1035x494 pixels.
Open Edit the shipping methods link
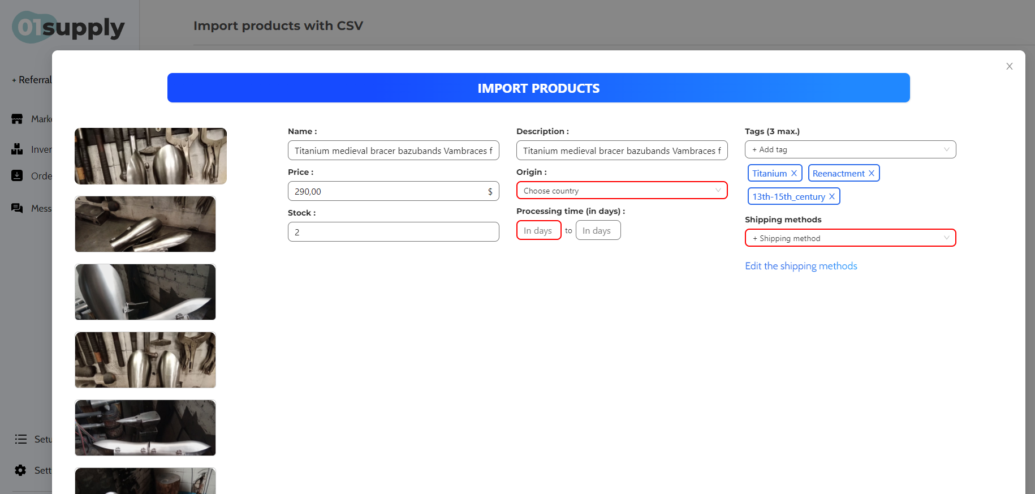pos(801,266)
